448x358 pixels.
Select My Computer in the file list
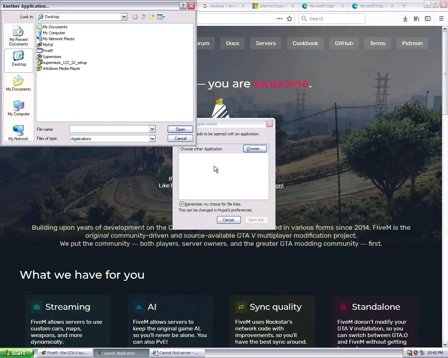[51, 33]
